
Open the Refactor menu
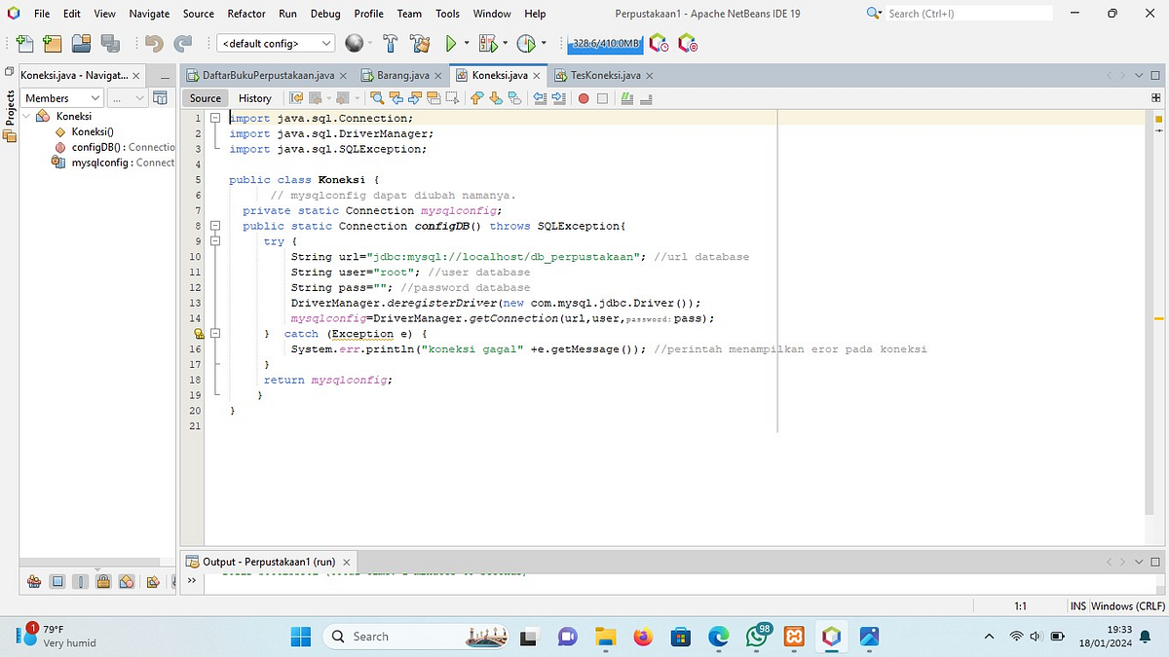click(246, 14)
